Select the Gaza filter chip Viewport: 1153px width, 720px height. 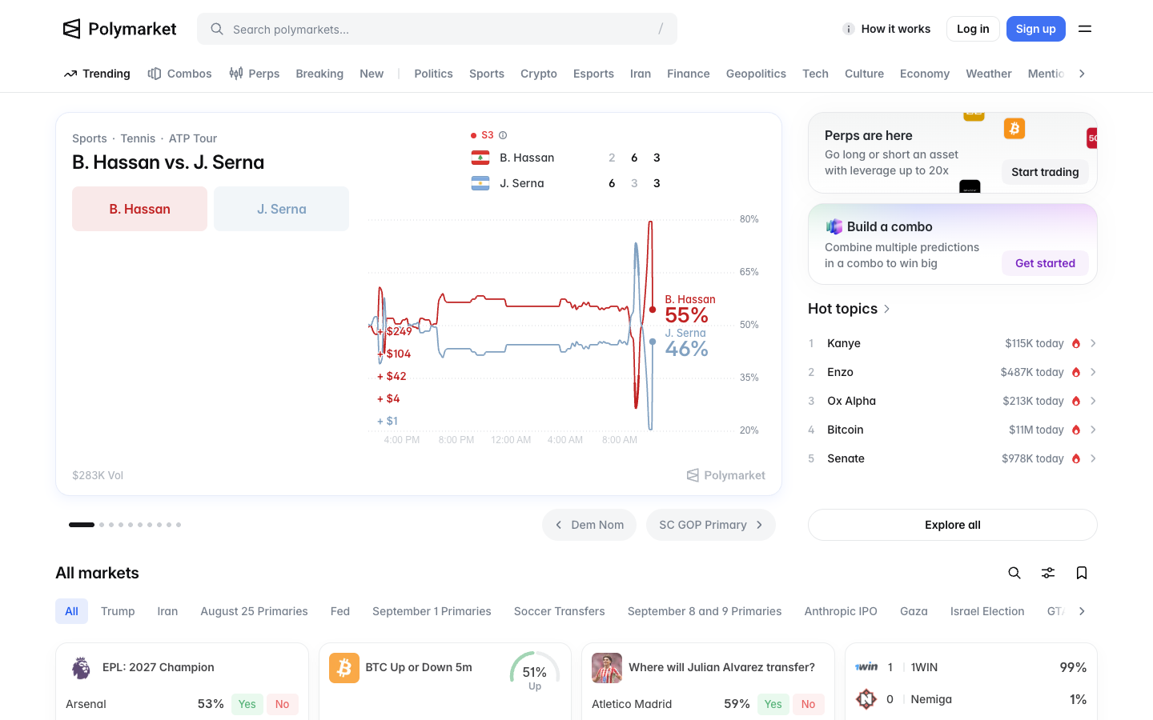[x=914, y=611]
